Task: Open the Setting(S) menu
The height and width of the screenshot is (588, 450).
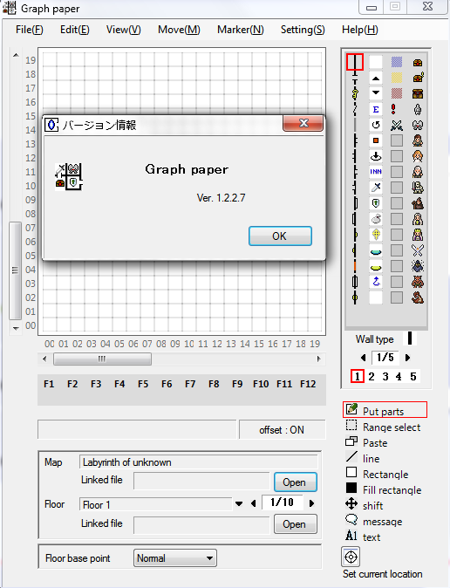Action: 303,30
